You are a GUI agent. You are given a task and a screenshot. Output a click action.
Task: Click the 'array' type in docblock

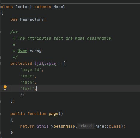36,51
